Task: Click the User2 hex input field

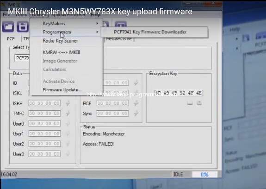Action: click(44, 144)
